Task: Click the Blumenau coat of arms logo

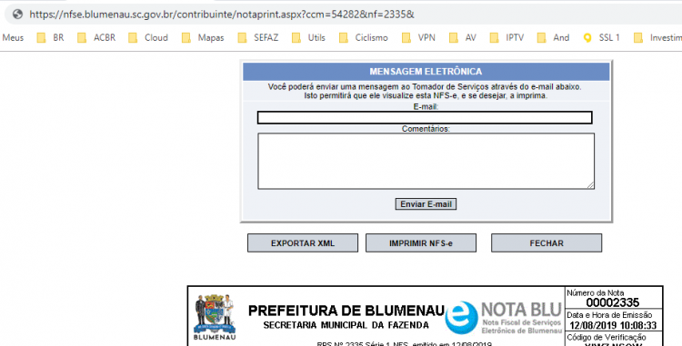Action: (215, 317)
